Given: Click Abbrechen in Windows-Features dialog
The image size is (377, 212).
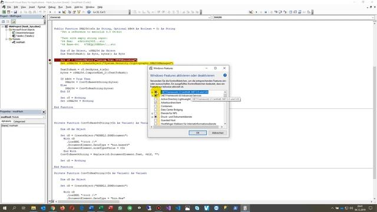Looking at the screenshot, I should coord(217,133).
